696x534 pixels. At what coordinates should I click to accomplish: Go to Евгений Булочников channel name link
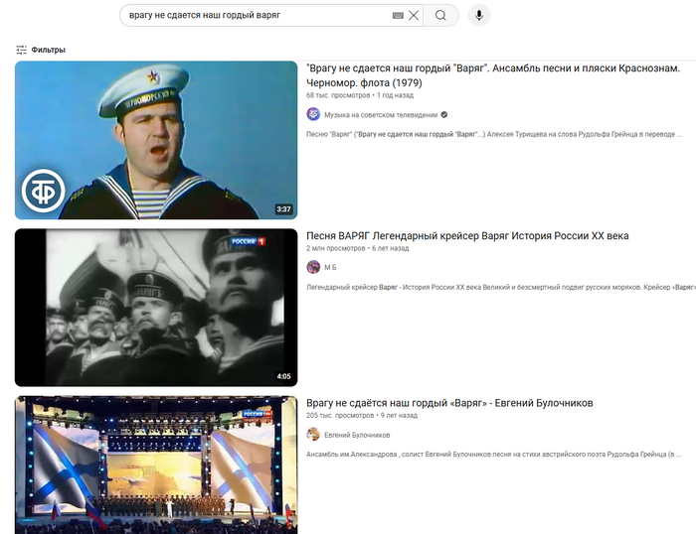[x=357, y=435]
